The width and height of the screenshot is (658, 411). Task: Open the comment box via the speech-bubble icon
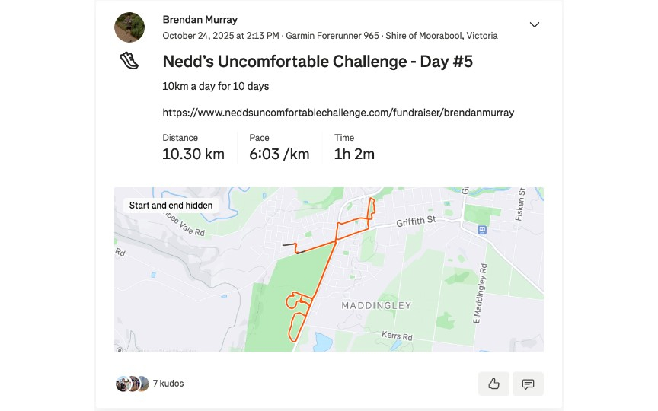[528, 384]
